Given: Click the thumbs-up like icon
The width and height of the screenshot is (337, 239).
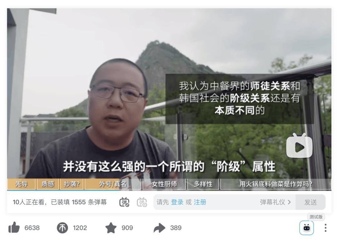Looking at the screenshot, I should coord(14,227).
